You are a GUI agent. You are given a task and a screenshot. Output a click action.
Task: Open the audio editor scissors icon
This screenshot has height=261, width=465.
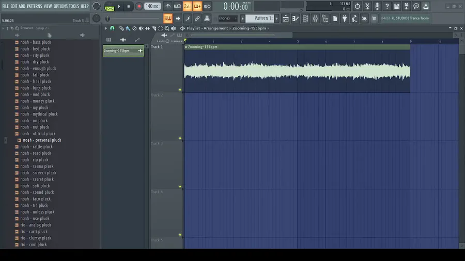pos(367,6)
